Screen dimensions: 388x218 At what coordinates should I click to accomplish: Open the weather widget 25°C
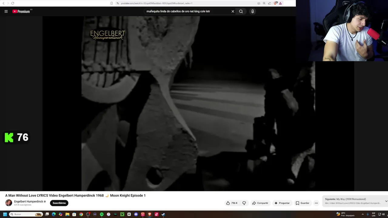[345, 214]
